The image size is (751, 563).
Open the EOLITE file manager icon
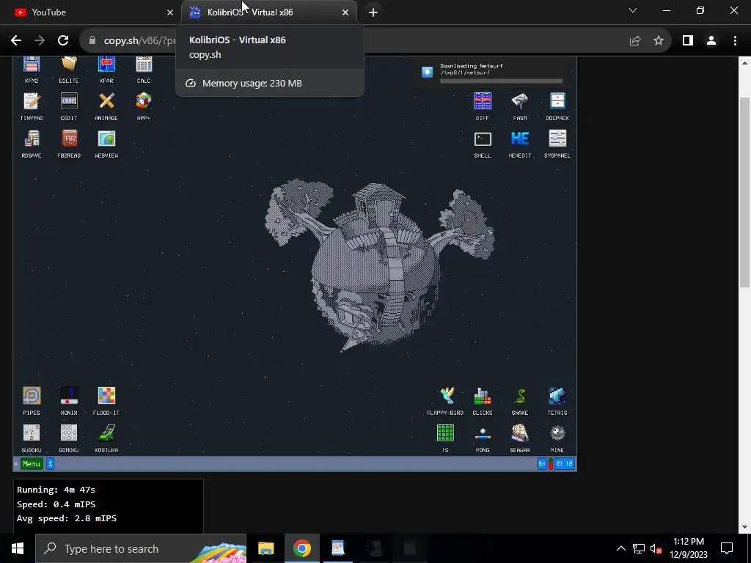tap(69, 70)
